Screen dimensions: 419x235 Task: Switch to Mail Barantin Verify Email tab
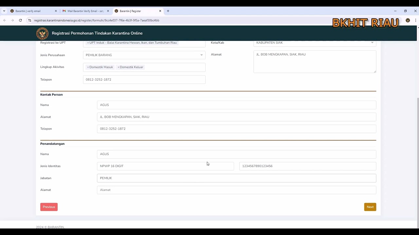86,11
